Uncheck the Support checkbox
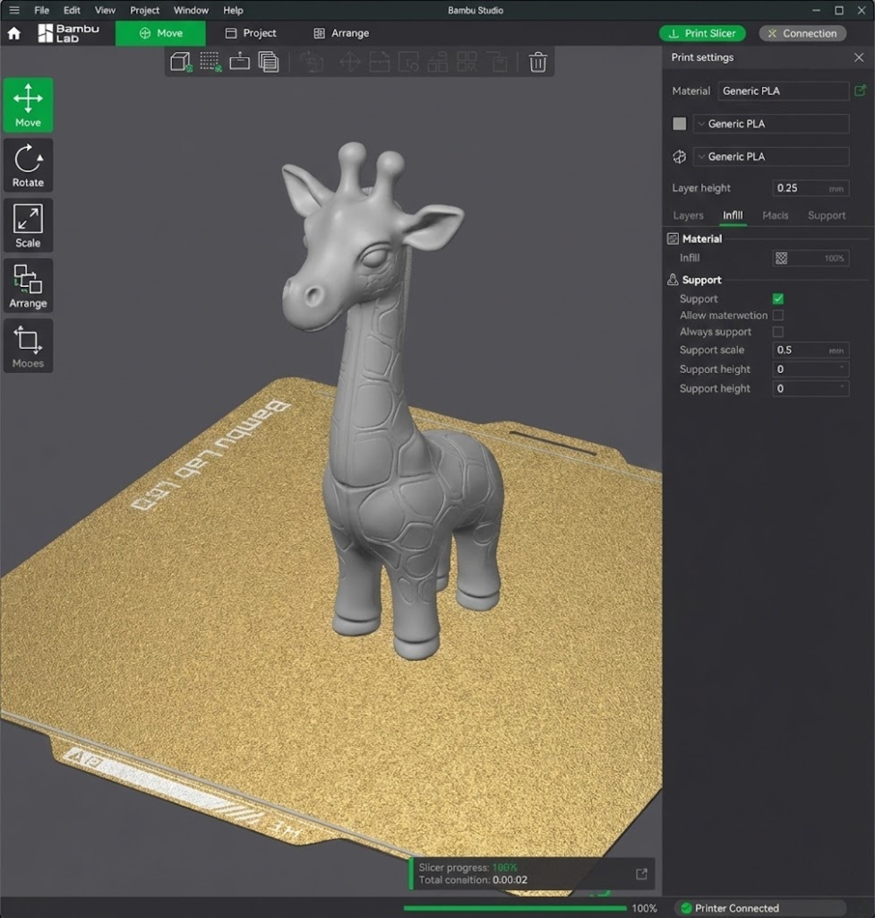Screen dimensions: 875x918 778,299
